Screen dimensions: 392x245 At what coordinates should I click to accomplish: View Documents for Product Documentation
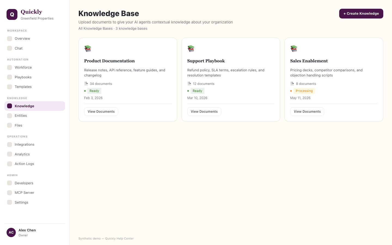click(x=101, y=112)
